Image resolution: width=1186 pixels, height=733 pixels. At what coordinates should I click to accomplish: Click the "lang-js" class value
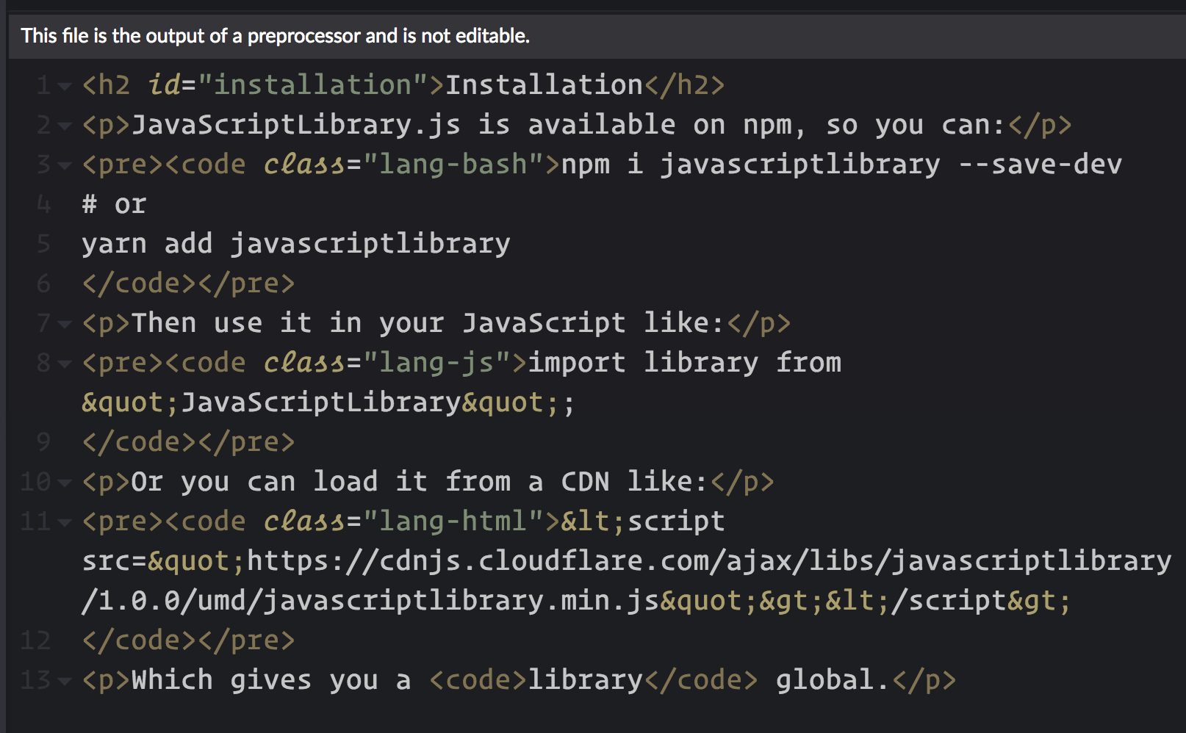(436, 363)
